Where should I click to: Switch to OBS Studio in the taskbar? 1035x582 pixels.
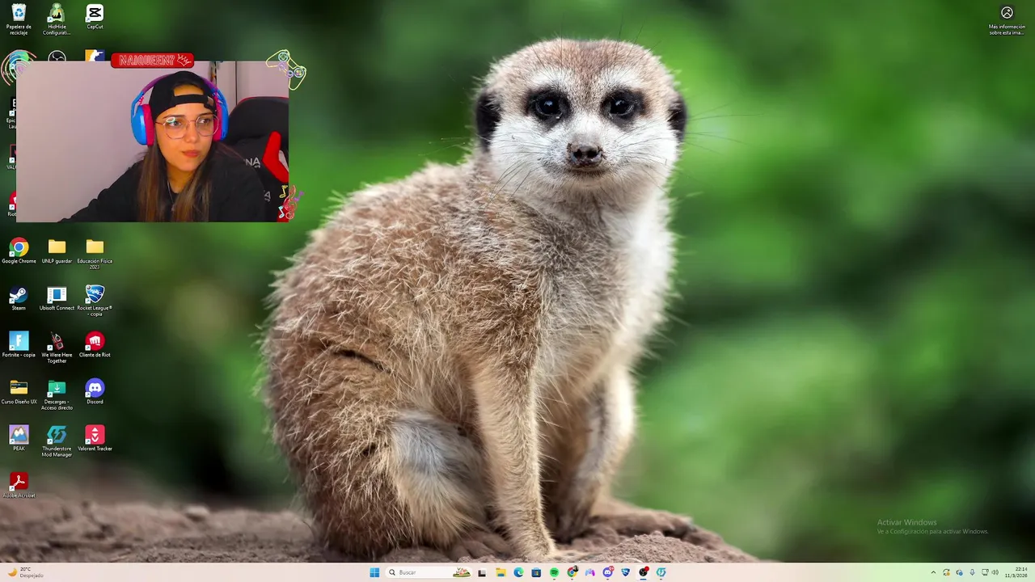(644, 572)
